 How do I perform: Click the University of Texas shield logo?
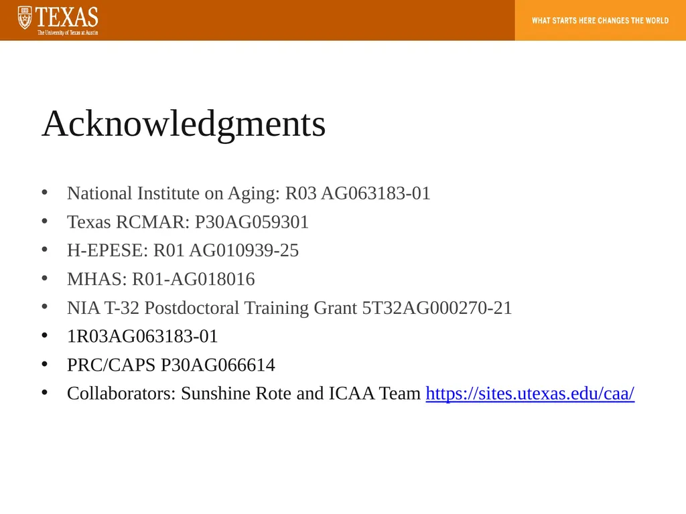point(25,18)
